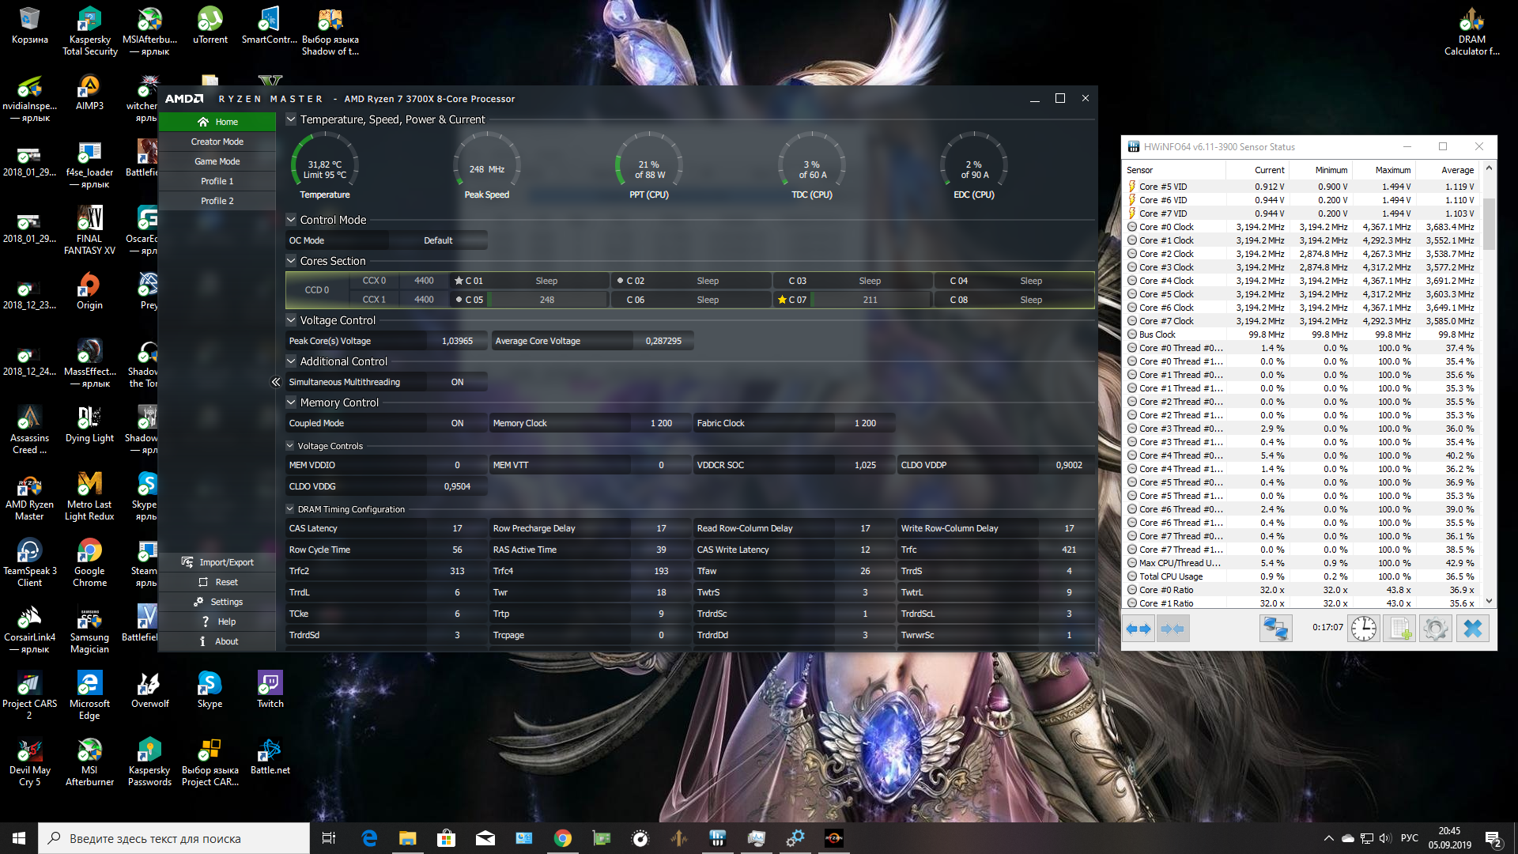Click the HWiNFO shrink-view arrows button
1518x854 pixels.
point(1172,629)
